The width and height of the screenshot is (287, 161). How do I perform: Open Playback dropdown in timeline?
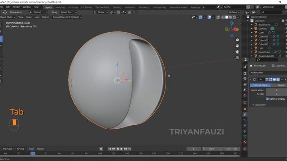[x=9, y=149]
